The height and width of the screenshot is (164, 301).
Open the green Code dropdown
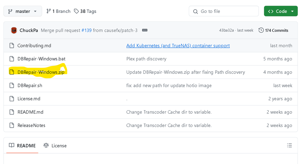click(281, 11)
